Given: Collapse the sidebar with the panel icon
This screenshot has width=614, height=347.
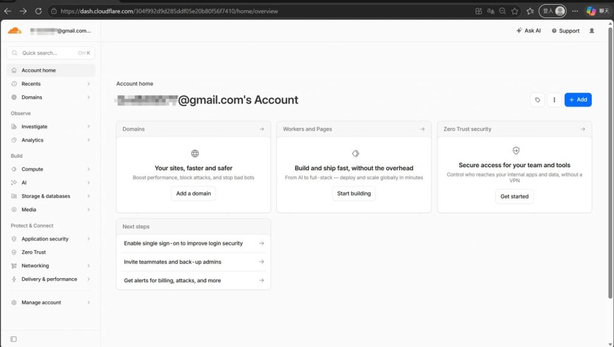Looking at the screenshot, I should click(x=13, y=339).
